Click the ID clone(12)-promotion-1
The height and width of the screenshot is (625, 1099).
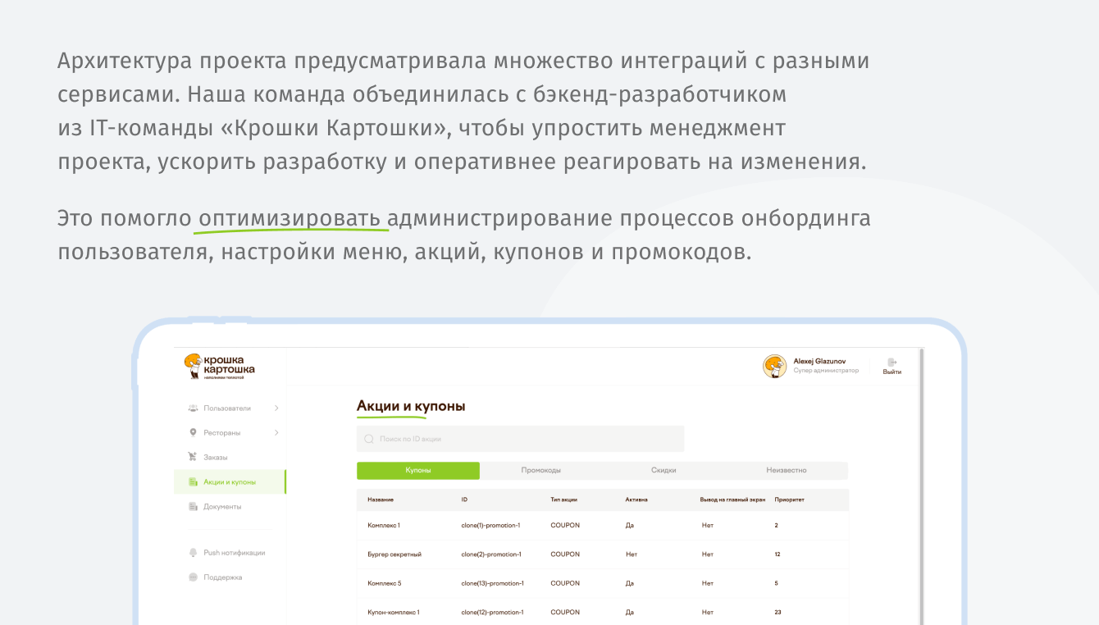click(x=493, y=612)
